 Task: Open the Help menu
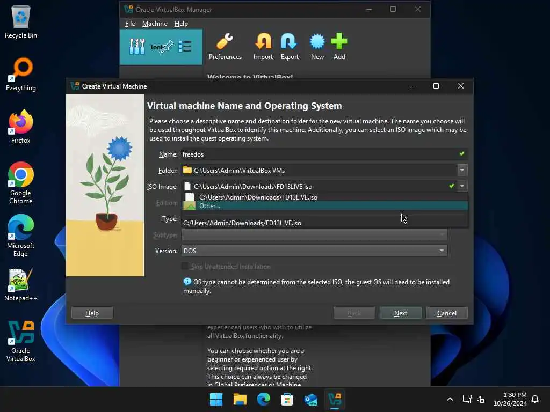click(181, 24)
